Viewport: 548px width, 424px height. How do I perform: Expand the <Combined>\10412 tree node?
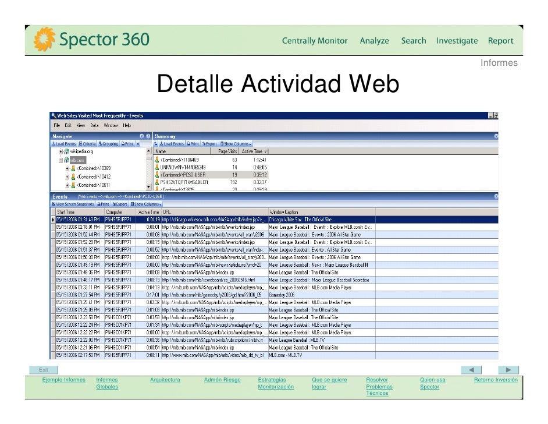coord(67,176)
